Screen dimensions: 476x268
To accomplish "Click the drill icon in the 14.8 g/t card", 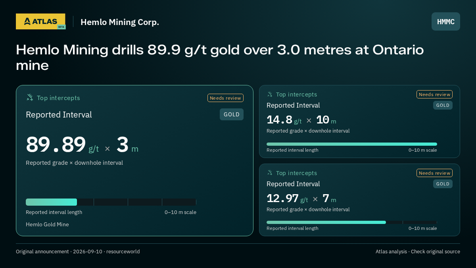I will pos(270,94).
